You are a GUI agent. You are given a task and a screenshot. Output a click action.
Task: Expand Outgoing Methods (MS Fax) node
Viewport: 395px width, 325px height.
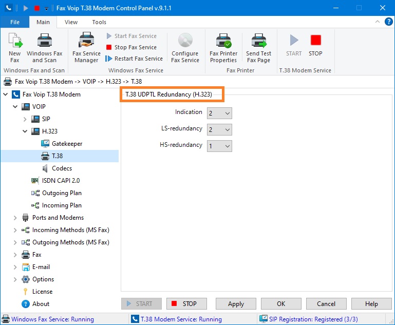(15, 242)
